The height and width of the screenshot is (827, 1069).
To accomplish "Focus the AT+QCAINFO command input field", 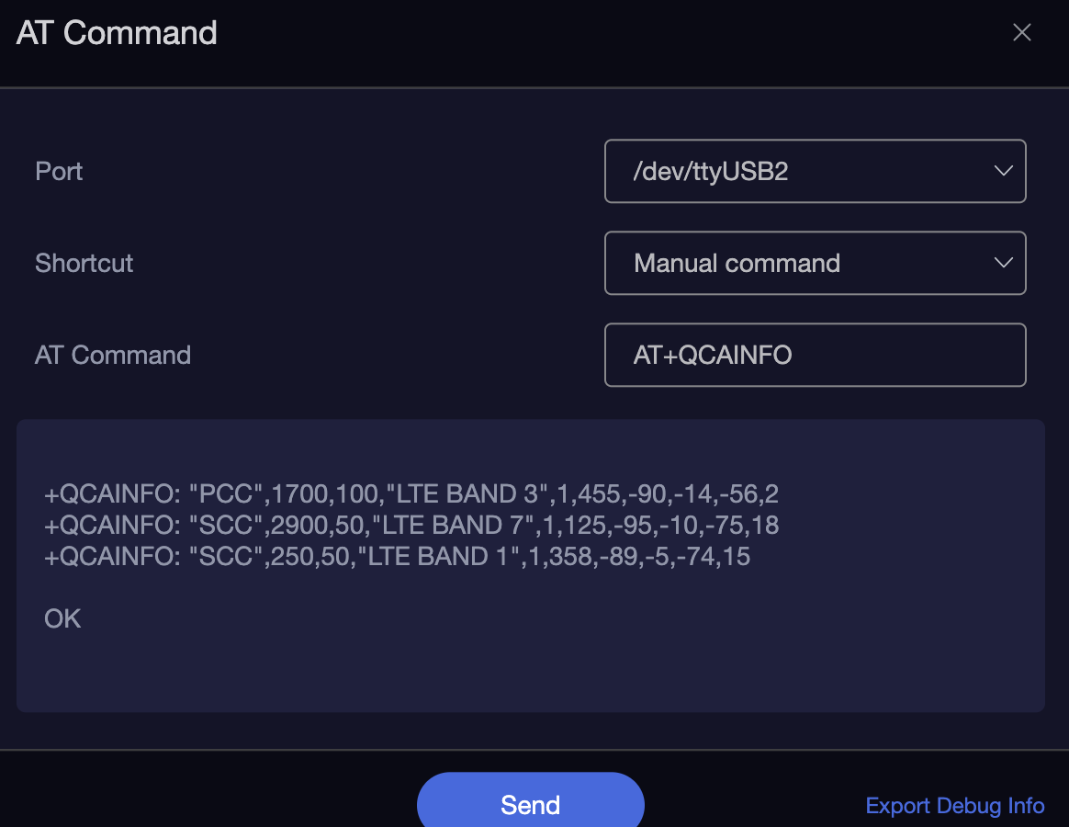I will pyautogui.click(x=814, y=355).
